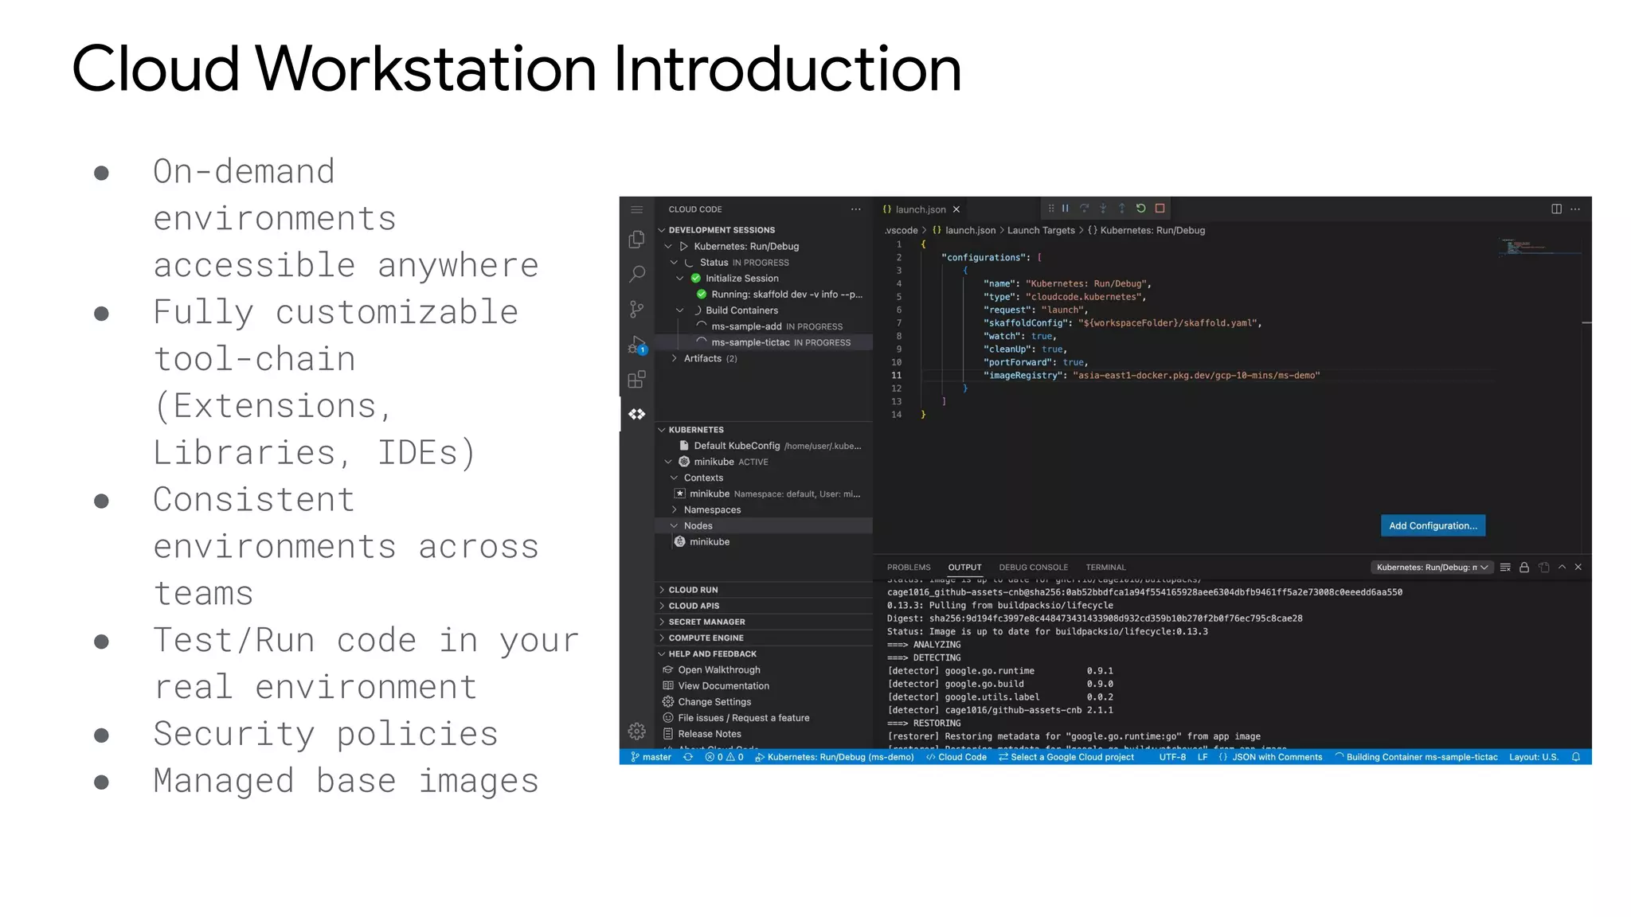Select the launch.json editor tab

point(921,209)
